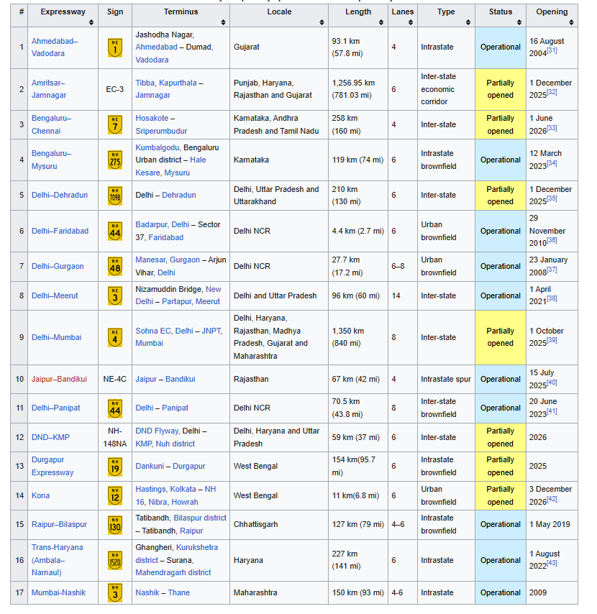
Task: Open citation reference [39]
Action: click(x=552, y=340)
